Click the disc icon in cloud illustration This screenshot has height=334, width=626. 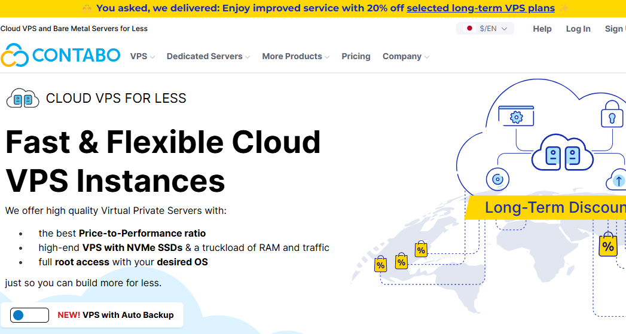click(497, 179)
